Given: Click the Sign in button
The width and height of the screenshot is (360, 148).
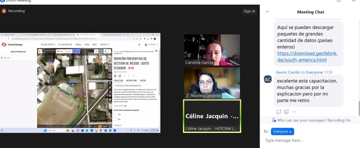Looking at the screenshot, I should pyautogui.click(x=249, y=11).
